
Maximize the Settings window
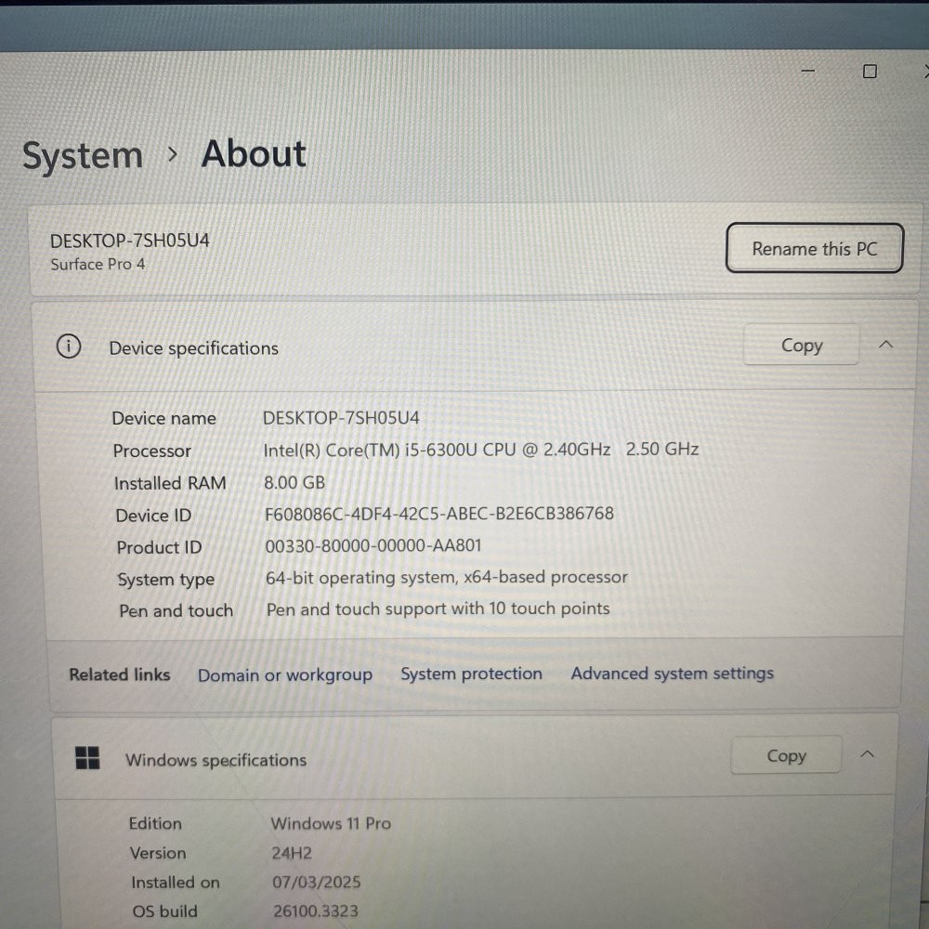870,72
